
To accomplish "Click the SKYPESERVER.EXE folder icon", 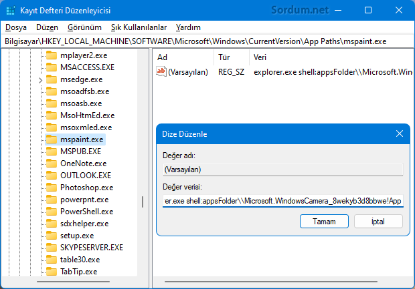I will (52, 248).
